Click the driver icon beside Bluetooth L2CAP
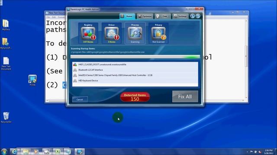277x155 pixels. click(x=75, y=70)
